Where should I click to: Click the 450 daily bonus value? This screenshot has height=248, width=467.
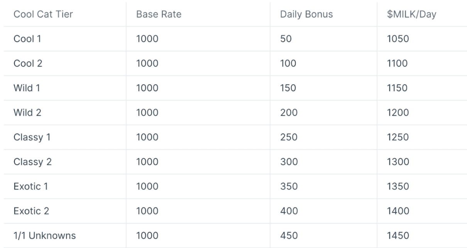(289, 236)
